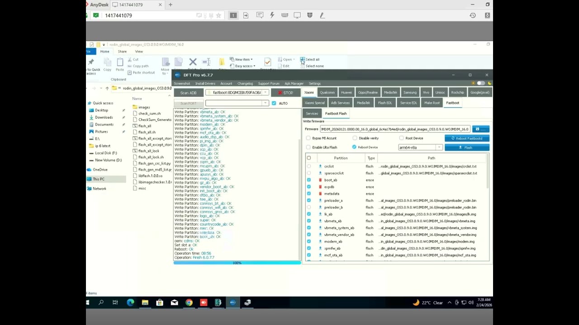This screenshot has height=325, width=579.
Task: Open File Explorer from the taskbar
Action: coord(145,302)
